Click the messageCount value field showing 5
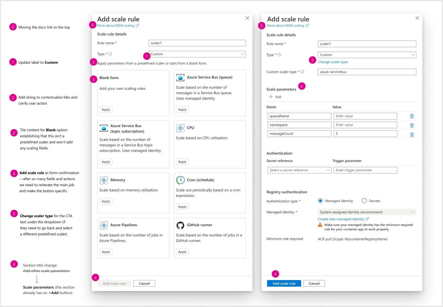Viewport: 443px width, 307px height. point(365,134)
